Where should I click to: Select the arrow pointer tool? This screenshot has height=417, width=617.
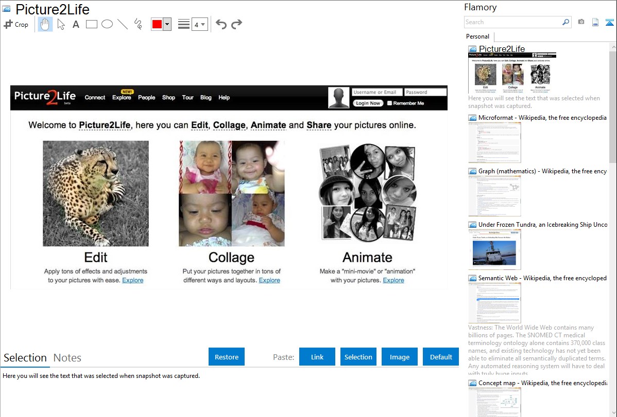pyautogui.click(x=61, y=24)
